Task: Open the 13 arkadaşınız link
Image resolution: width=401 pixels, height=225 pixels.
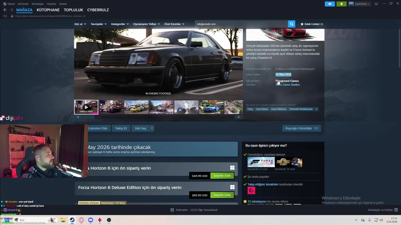Action: pyautogui.click(x=257, y=202)
